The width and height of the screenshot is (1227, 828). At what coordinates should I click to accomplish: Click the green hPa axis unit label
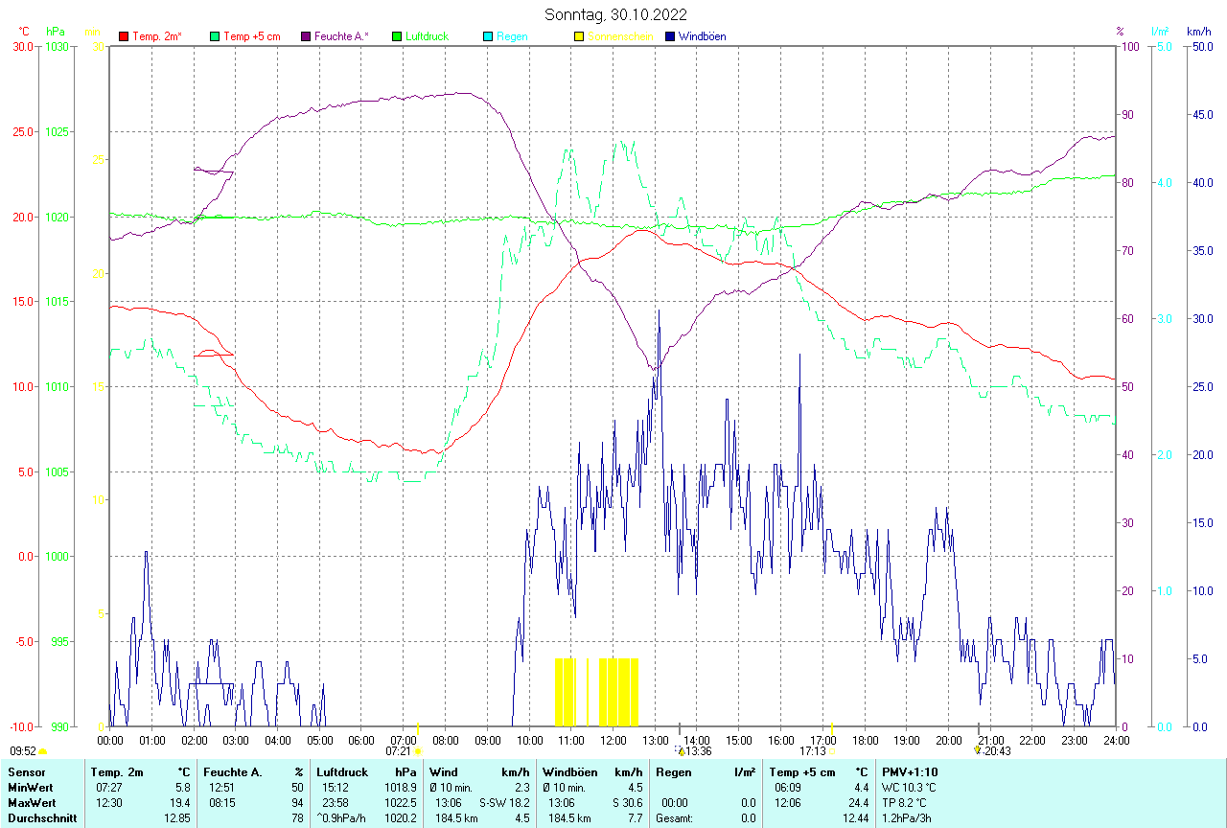click(56, 32)
